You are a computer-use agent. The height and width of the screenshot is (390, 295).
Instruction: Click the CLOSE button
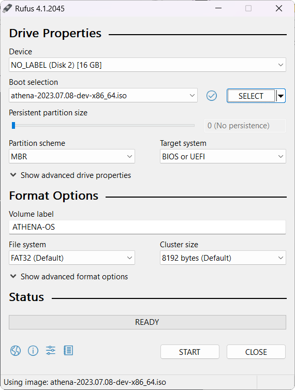pos(256,352)
